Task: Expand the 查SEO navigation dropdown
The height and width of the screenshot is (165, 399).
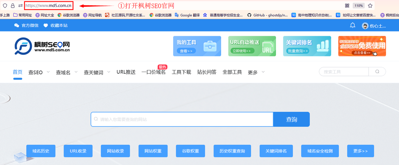Action: pos(39,72)
